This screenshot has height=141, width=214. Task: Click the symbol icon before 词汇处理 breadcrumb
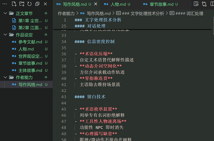[172, 13]
